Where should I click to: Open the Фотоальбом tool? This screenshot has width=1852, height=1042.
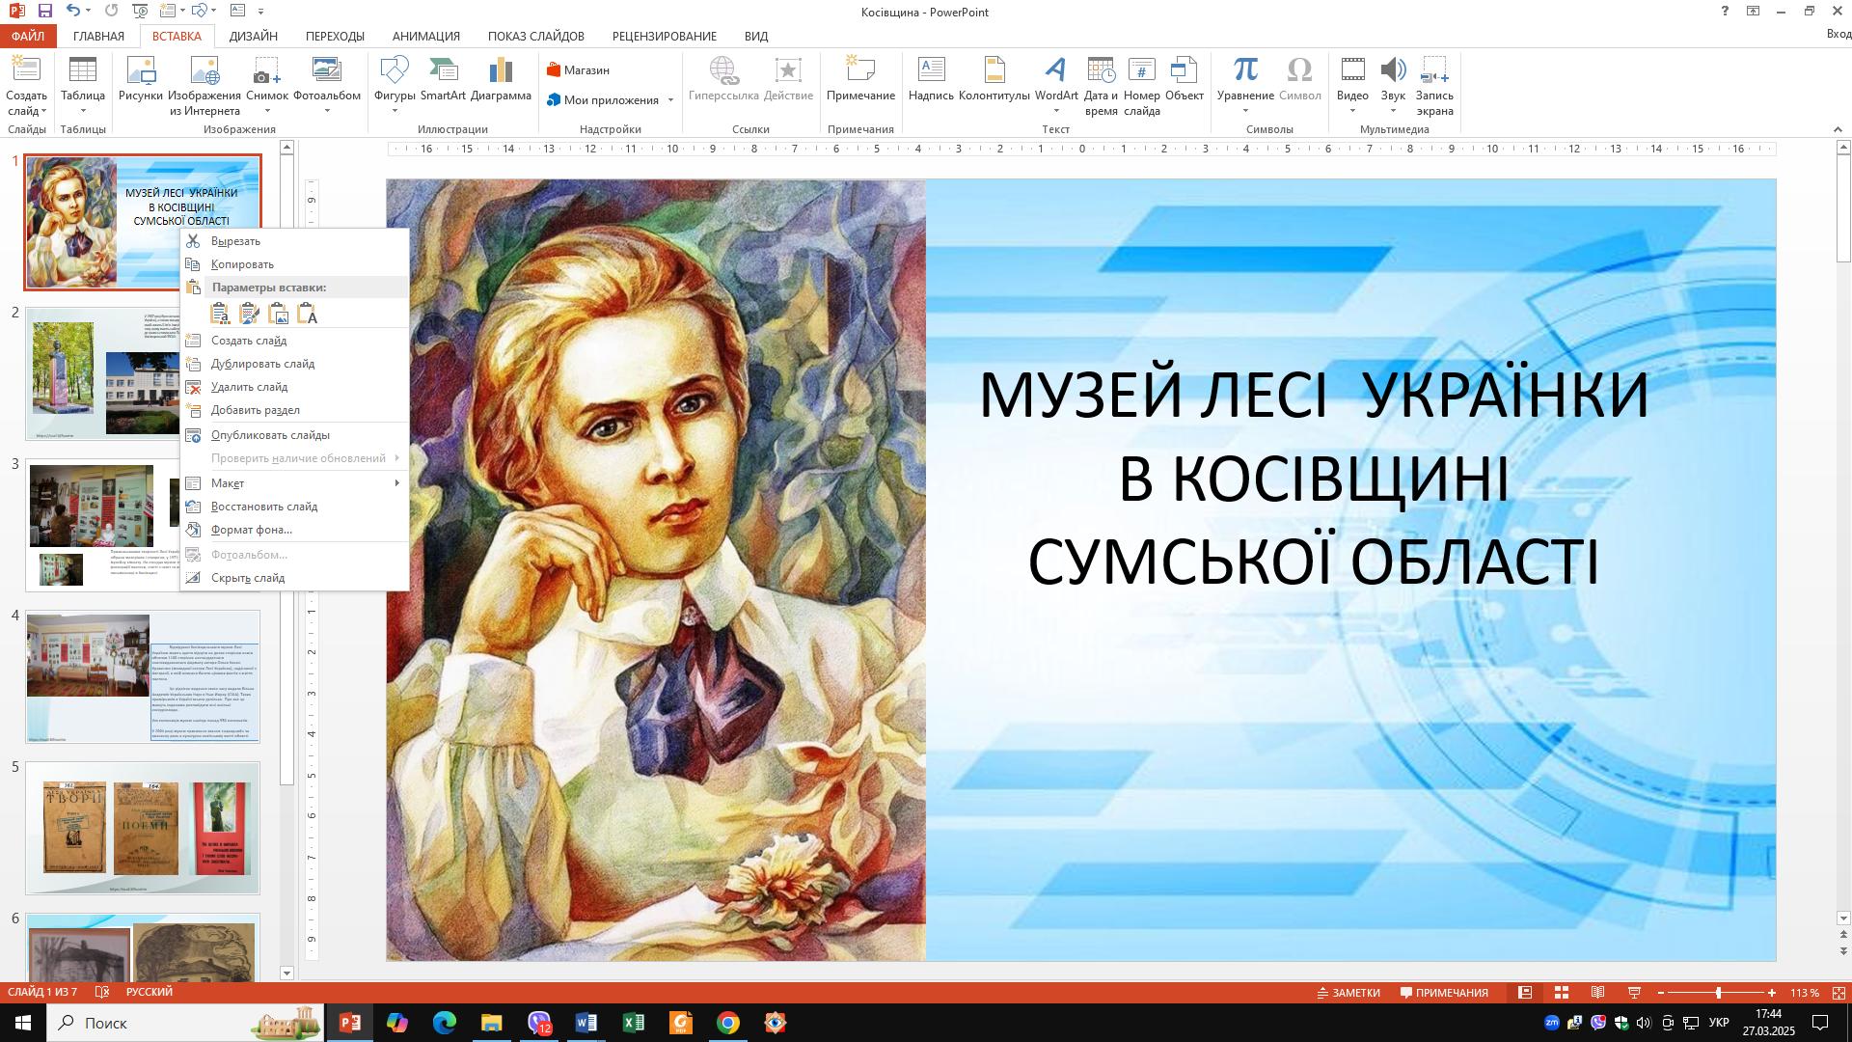click(327, 86)
